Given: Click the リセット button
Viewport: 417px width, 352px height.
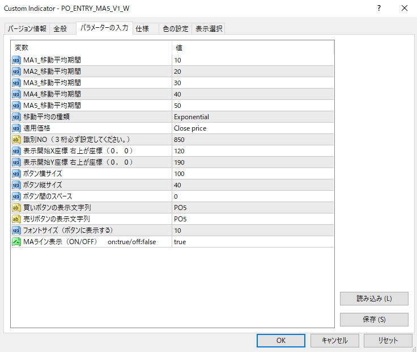Looking at the screenshot, I should click(388, 341).
